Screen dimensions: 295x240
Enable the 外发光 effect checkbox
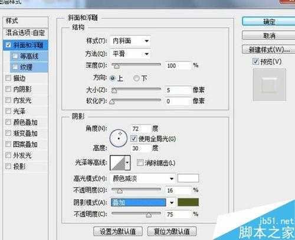click(8, 155)
